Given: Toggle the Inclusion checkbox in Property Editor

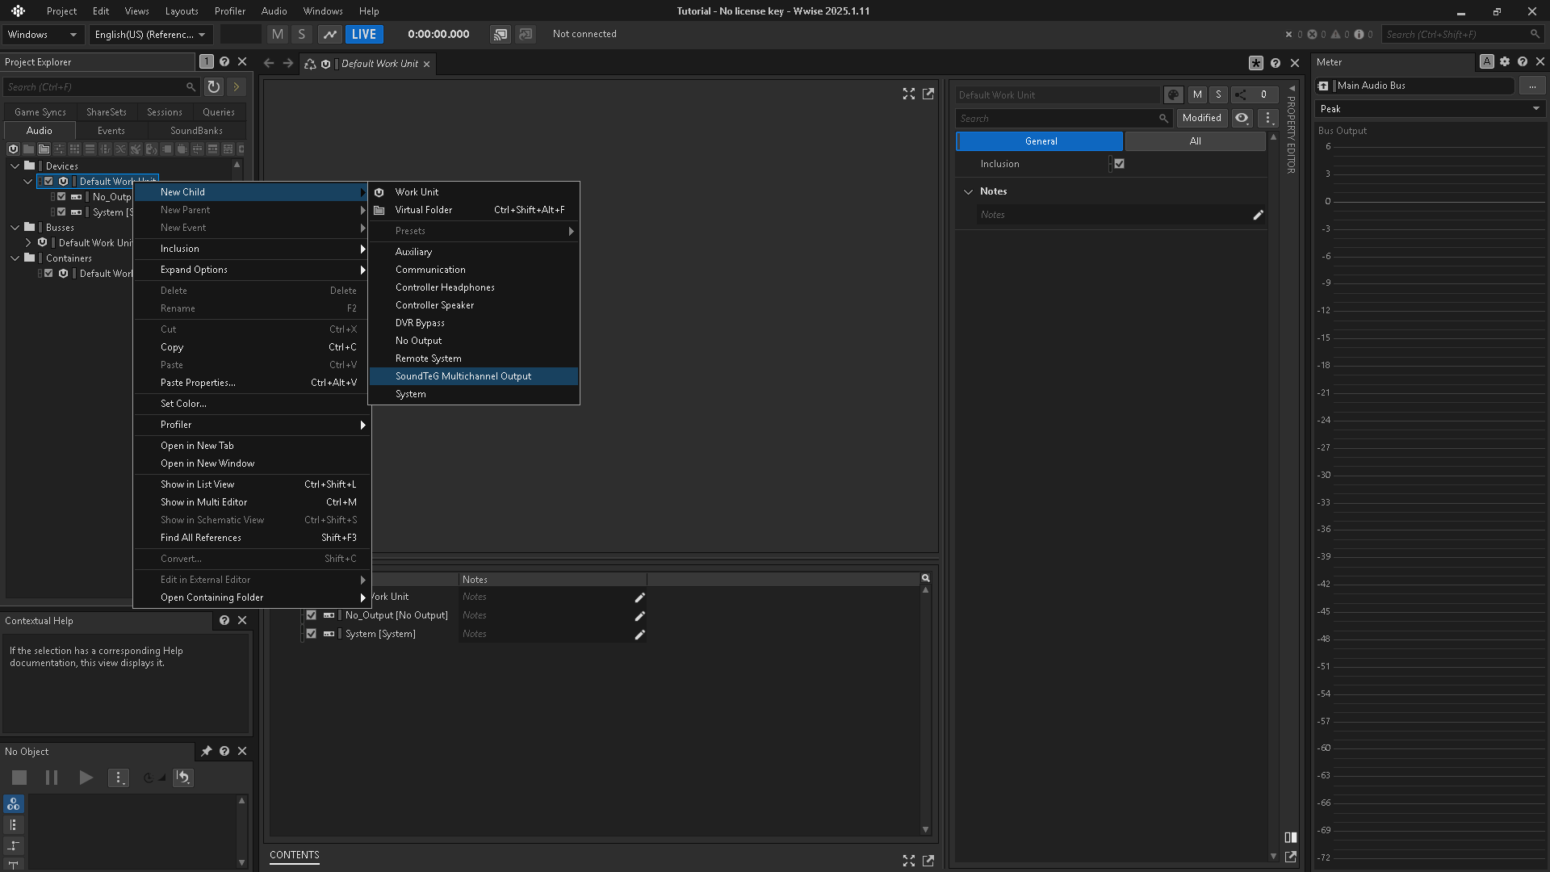Looking at the screenshot, I should [1119, 163].
